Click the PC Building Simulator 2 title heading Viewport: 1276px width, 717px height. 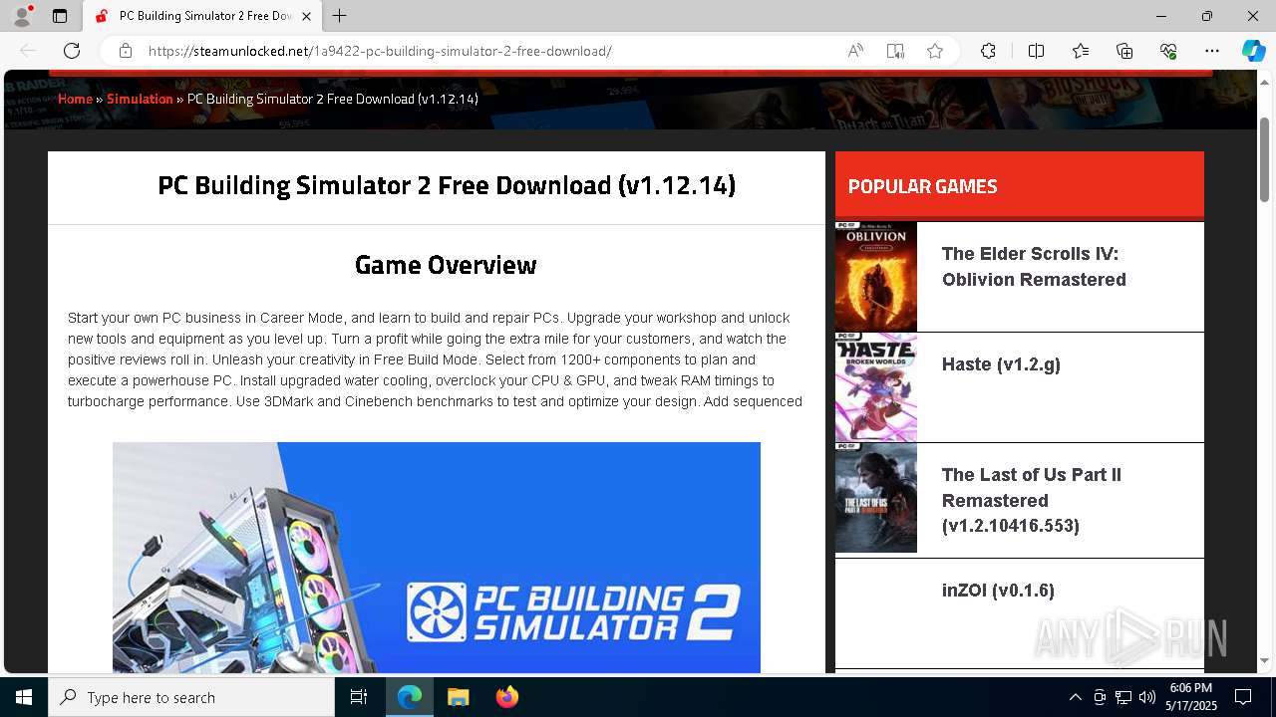(447, 185)
